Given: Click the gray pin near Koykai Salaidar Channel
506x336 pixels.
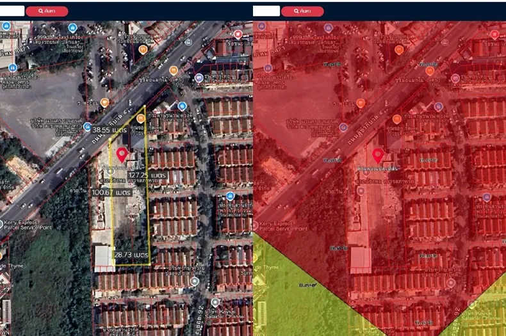Looking at the screenshot, I should 216,301.
